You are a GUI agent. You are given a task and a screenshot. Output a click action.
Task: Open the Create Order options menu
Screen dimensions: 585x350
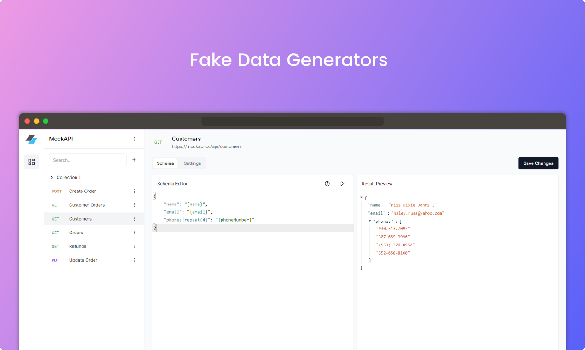coord(135,191)
